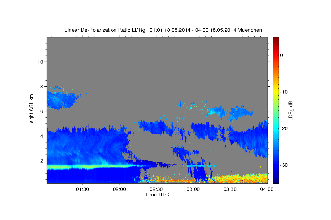Click the 'LDRg dB' colorbar label
The image size is (331, 220).
[290, 111]
